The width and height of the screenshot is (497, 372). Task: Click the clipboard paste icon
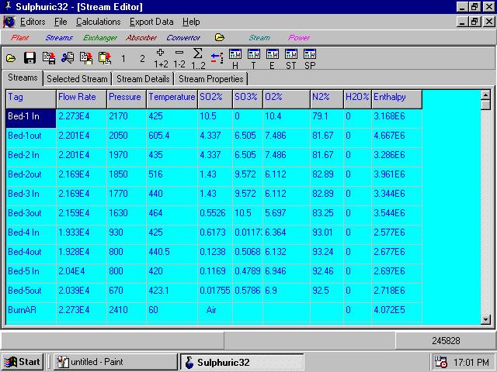point(105,58)
